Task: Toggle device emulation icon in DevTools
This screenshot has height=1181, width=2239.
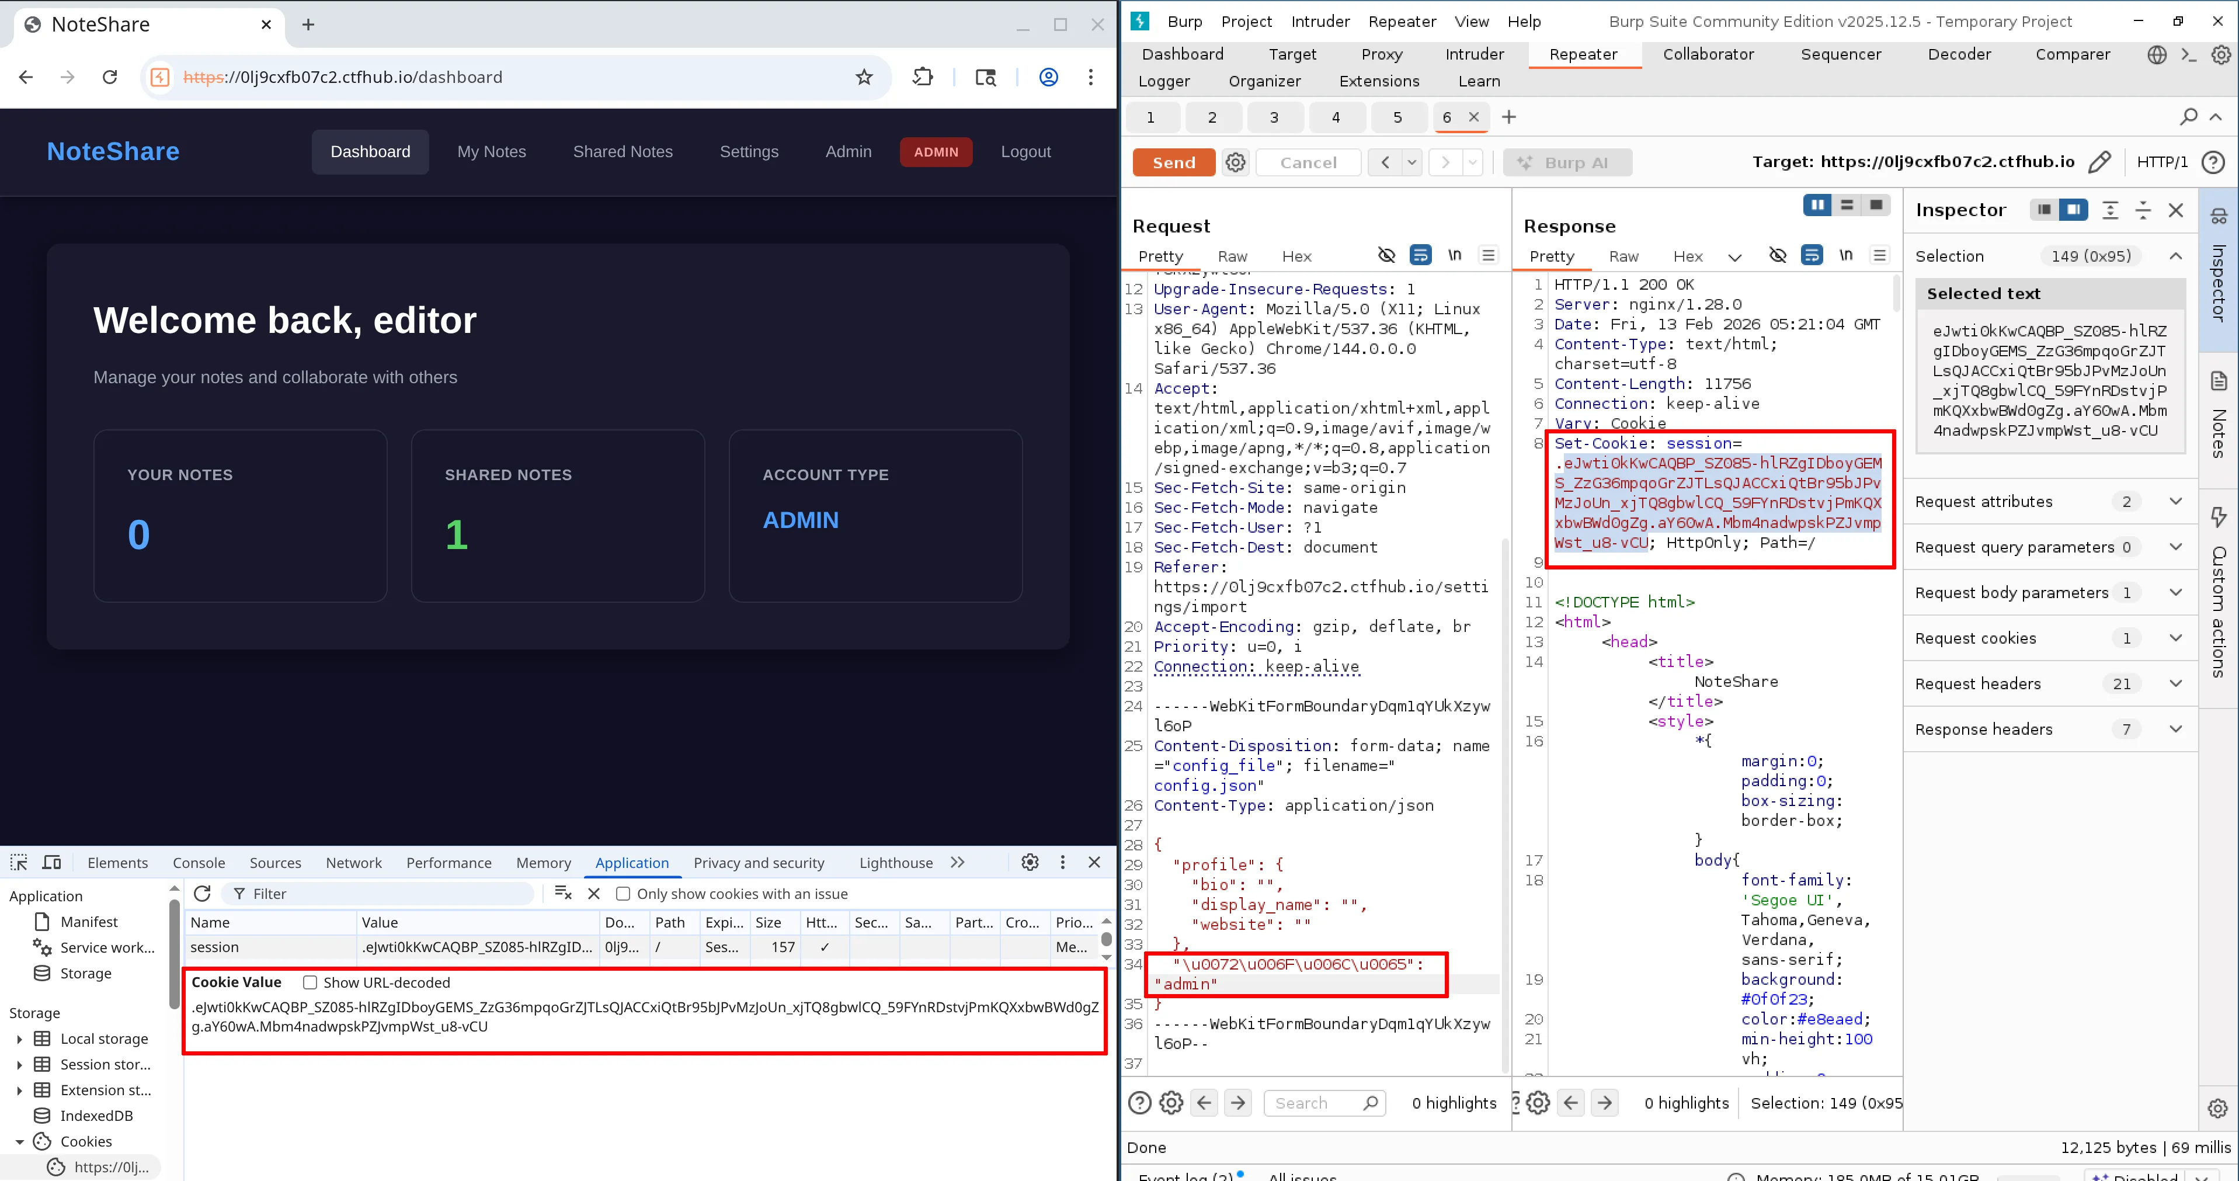Action: click(52, 862)
